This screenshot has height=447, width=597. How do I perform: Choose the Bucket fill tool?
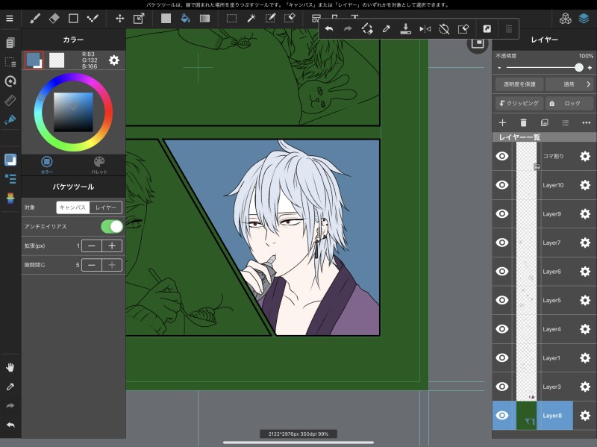[184, 18]
